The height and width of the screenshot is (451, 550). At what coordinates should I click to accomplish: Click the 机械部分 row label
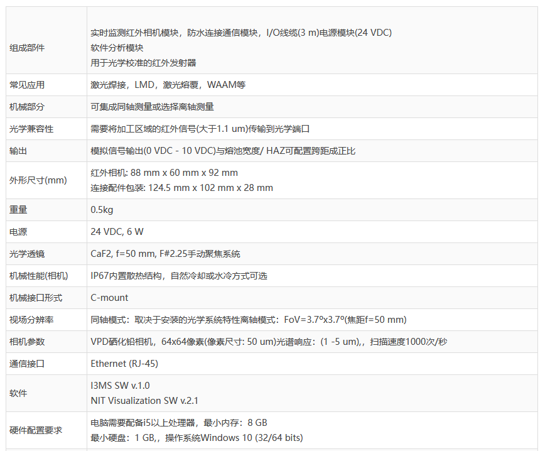point(27,107)
